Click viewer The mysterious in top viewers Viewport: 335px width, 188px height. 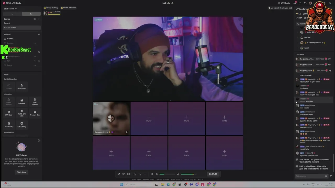pyautogui.click(x=313, y=43)
